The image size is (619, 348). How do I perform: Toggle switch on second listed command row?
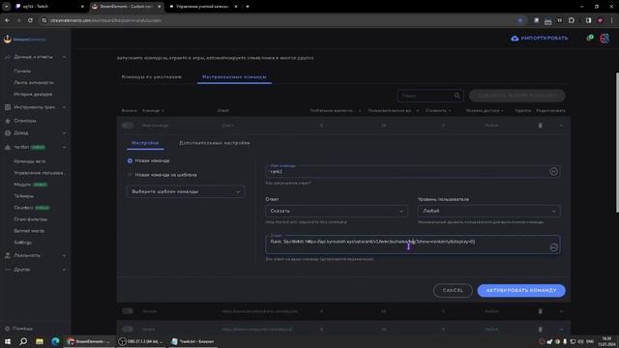coord(128,311)
